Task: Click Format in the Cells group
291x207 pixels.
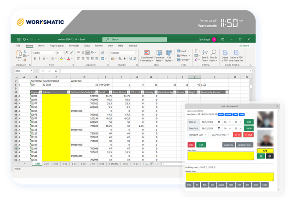Action: [x=183, y=60]
